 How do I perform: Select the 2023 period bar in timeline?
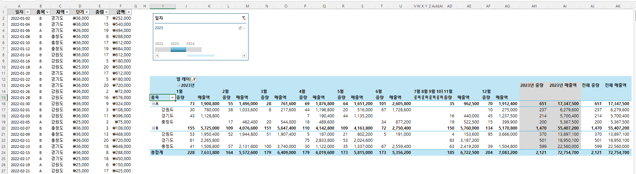tap(178, 50)
